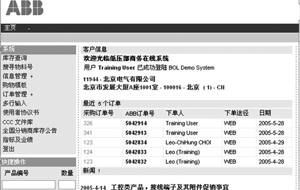Screen dimensions: 300x190
Task: Click the 系统 sidebar section header
Action: (x=38, y=49)
